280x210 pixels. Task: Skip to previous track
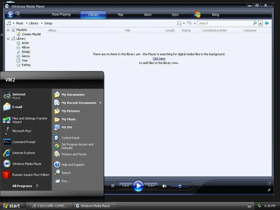click(x=126, y=186)
